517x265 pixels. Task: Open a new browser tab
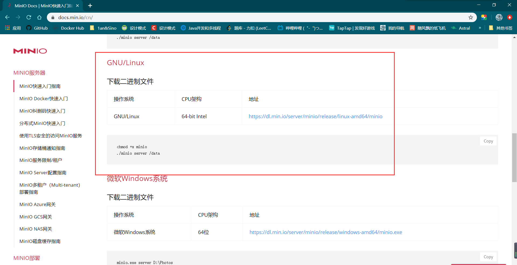[x=90, y=5]
